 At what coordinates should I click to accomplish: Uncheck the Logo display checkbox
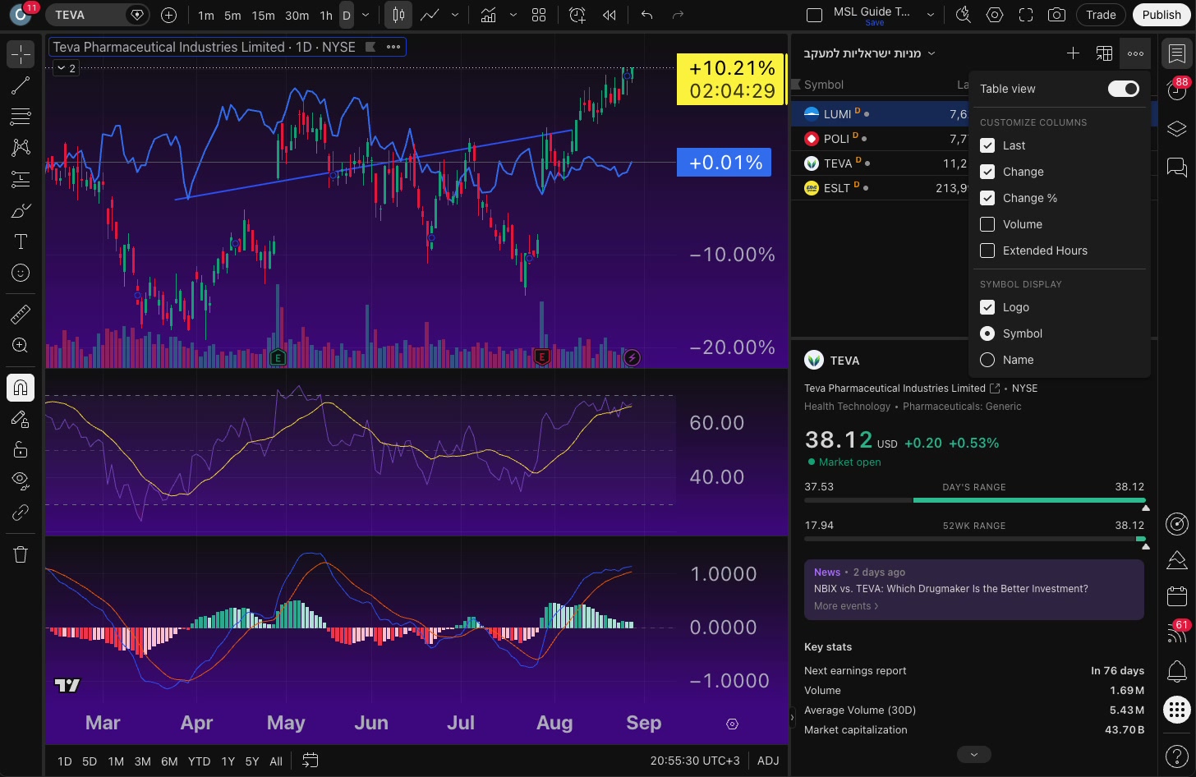pyautogui.click(x=987, y=307)
